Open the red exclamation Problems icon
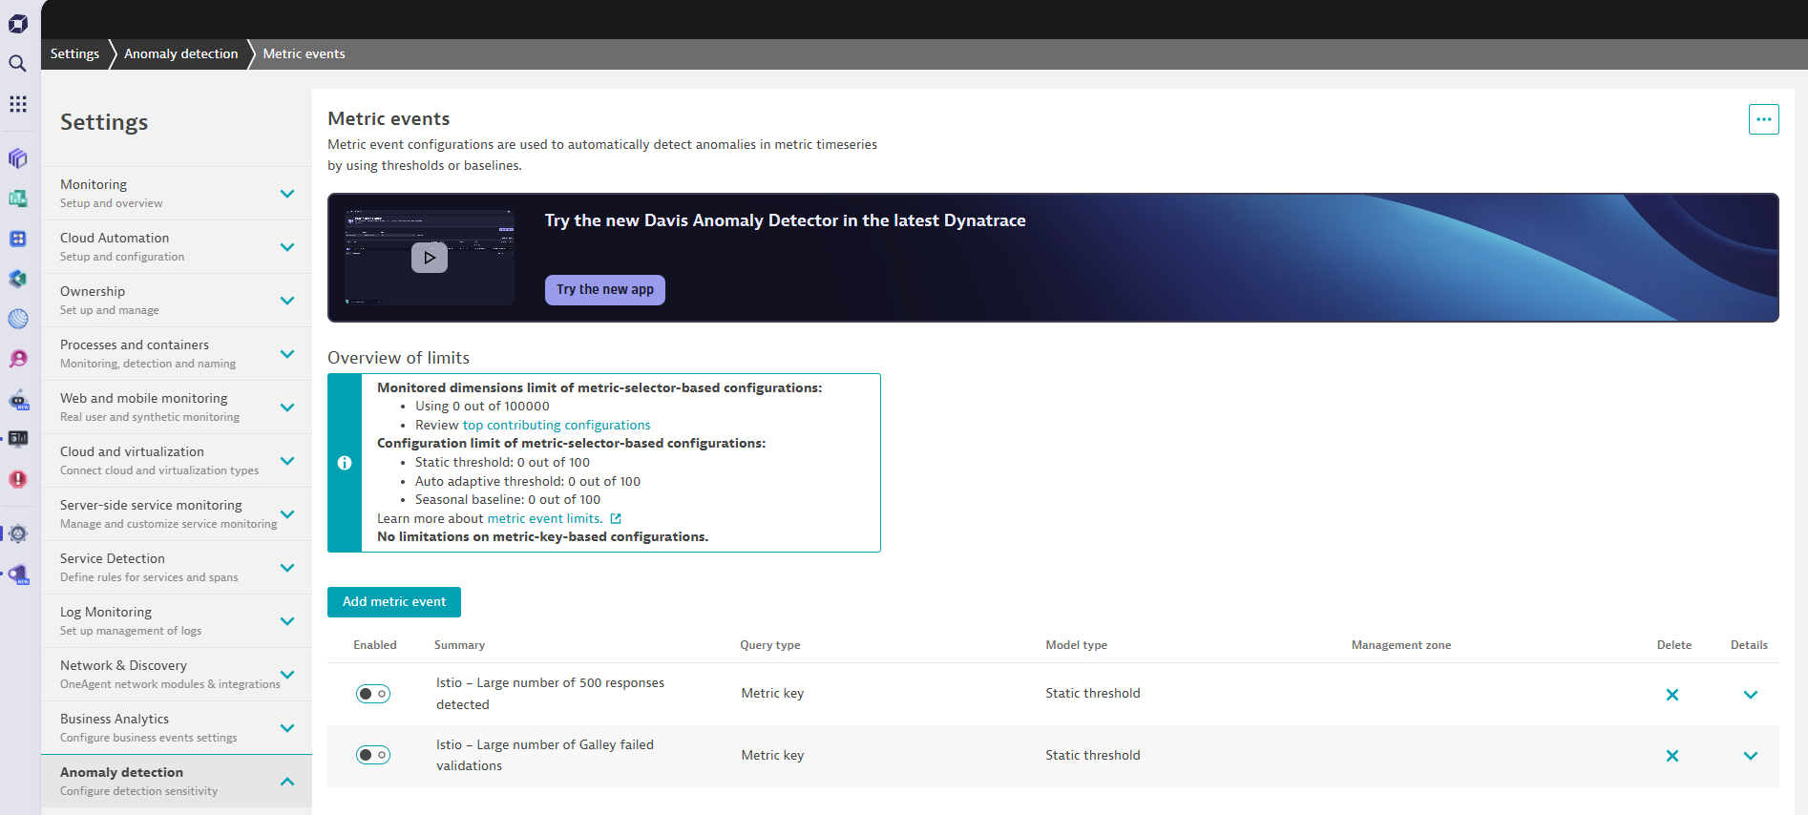The image size is (1808, 815). pos(18,479)
